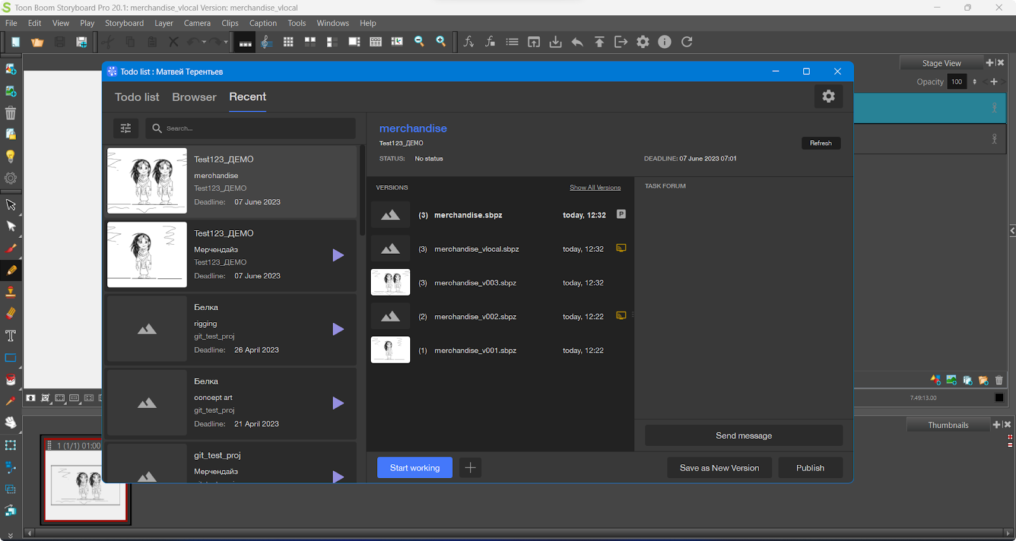Click Save as New Version button

(x=719, y=467)
